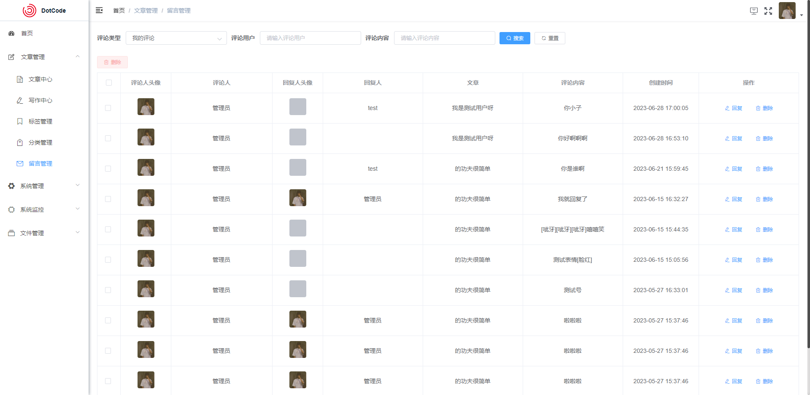Click the 首页 dashboard icon in sidebar
810x395 pixels.
tap(11, 33)
